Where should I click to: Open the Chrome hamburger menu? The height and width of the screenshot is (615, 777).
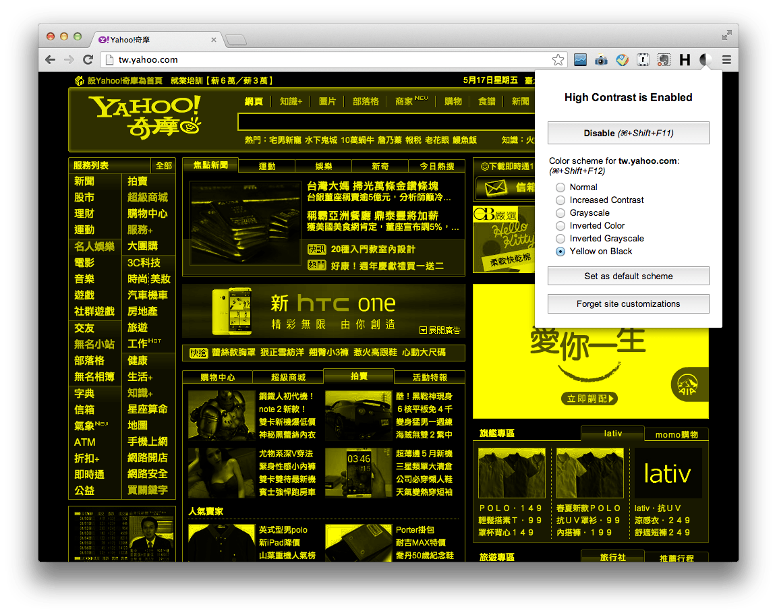tap(726, 60)
